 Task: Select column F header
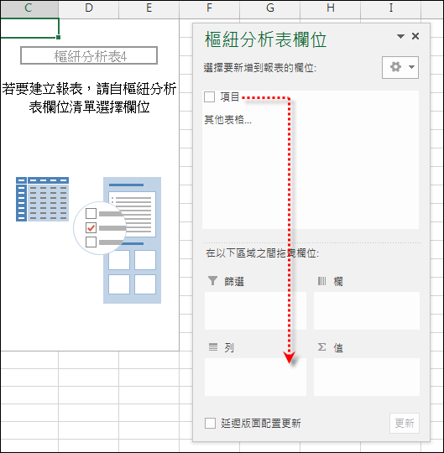click(210, 8)
